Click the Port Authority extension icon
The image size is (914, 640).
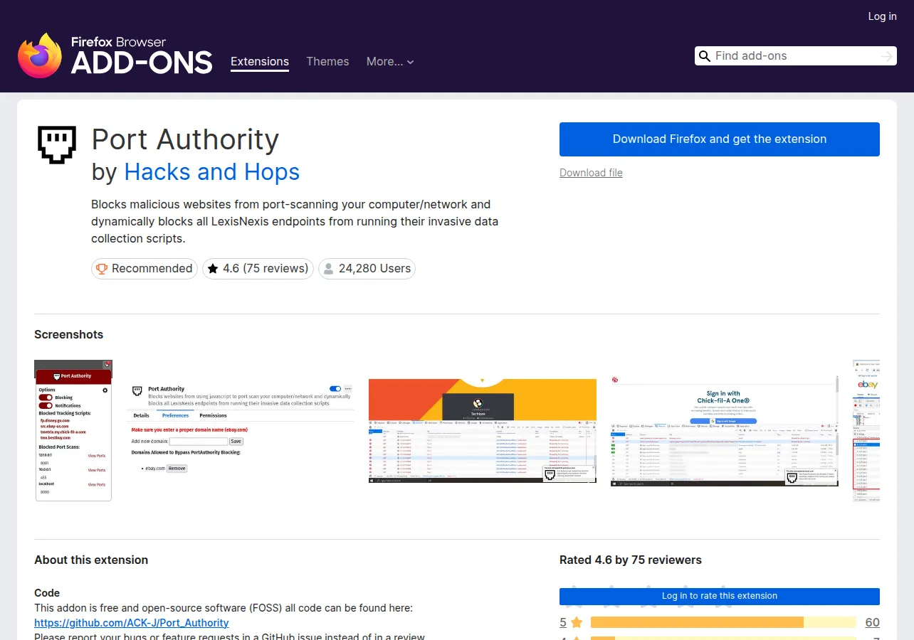tap(56, 144)
